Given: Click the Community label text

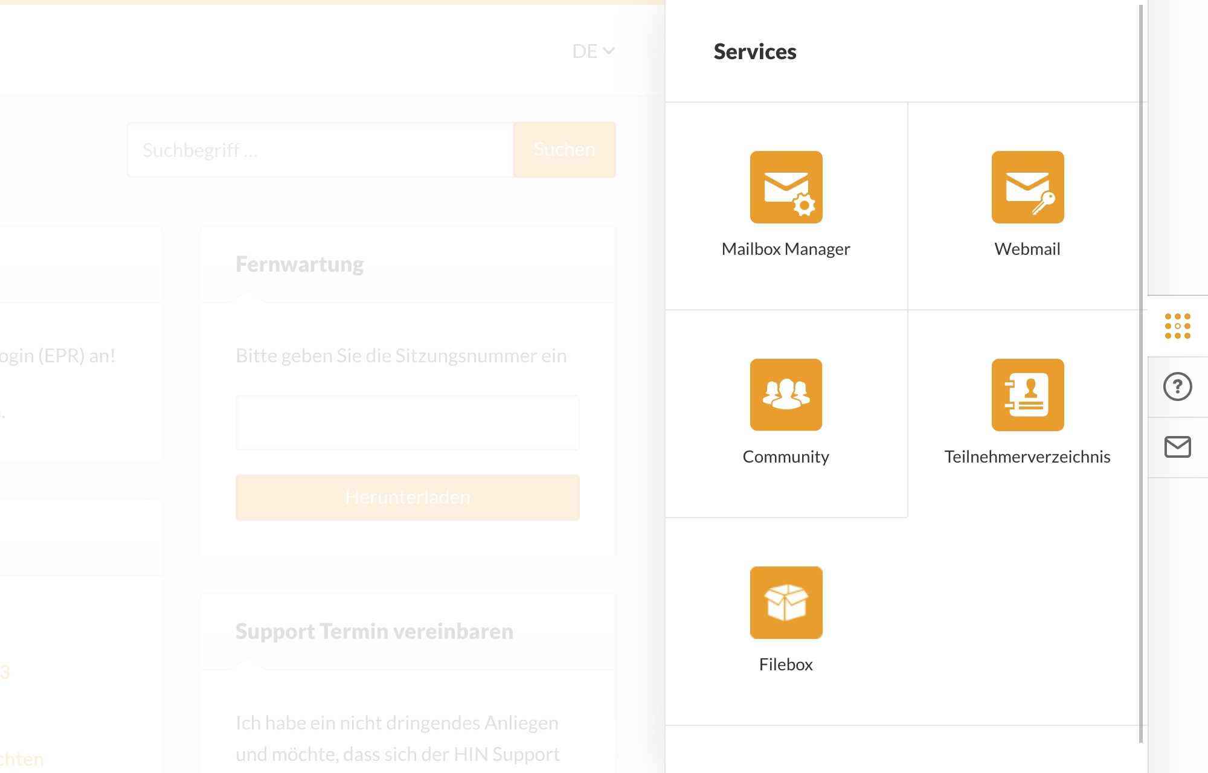Looking at the screenshot, I should click(786, 457).
